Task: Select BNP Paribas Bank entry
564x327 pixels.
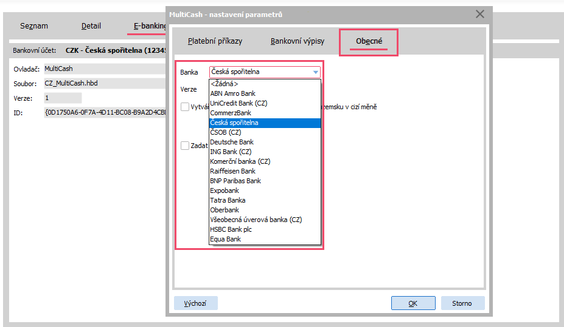Action: coord(265,181)
